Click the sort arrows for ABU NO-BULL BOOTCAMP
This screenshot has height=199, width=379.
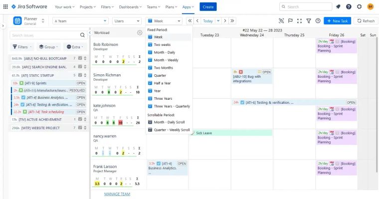click(85, 58)
